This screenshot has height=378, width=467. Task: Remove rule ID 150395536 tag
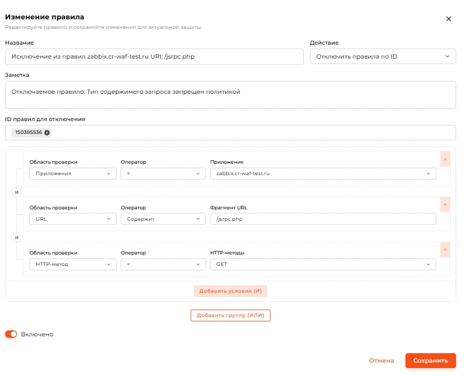point(47,133)
